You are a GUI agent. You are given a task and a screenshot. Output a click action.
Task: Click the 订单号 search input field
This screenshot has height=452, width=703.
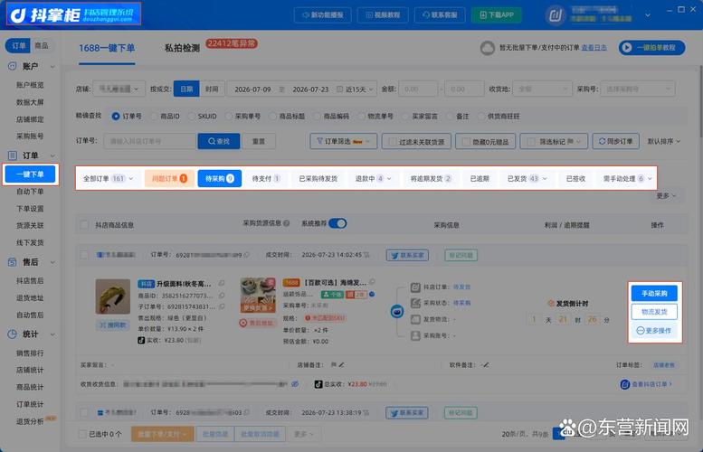[x=150, y=141]
